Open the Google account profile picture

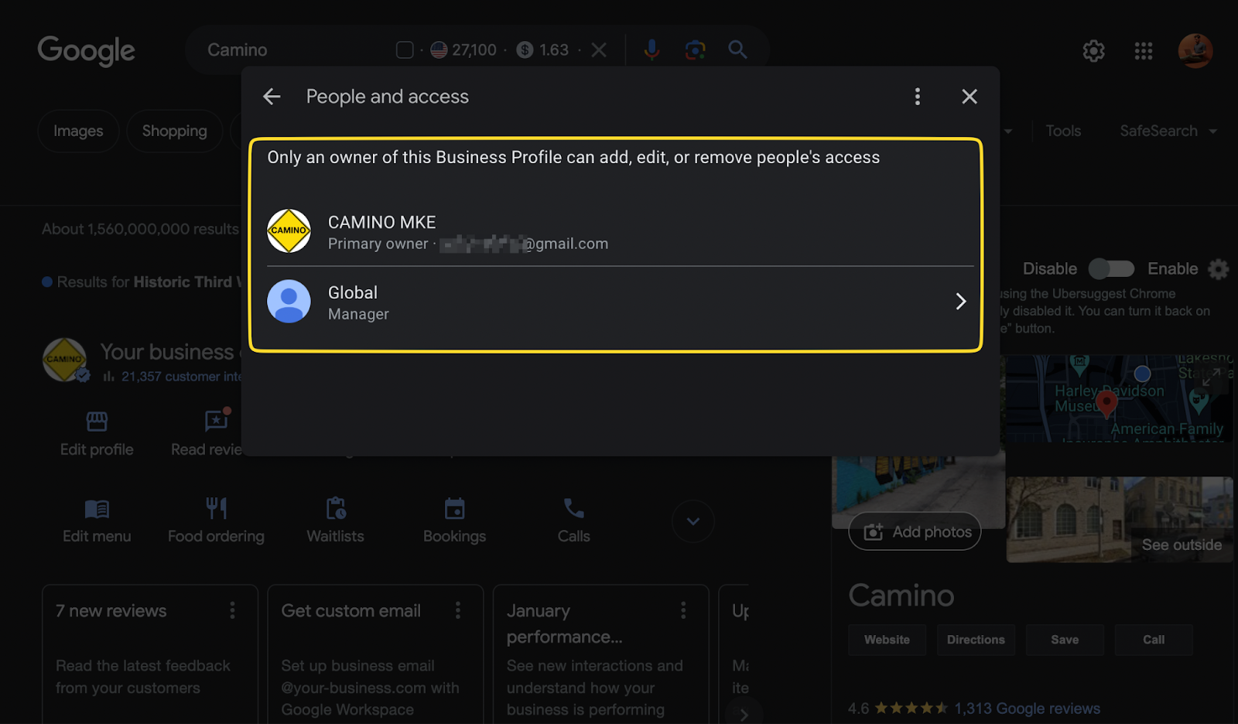click(1195, 51)
